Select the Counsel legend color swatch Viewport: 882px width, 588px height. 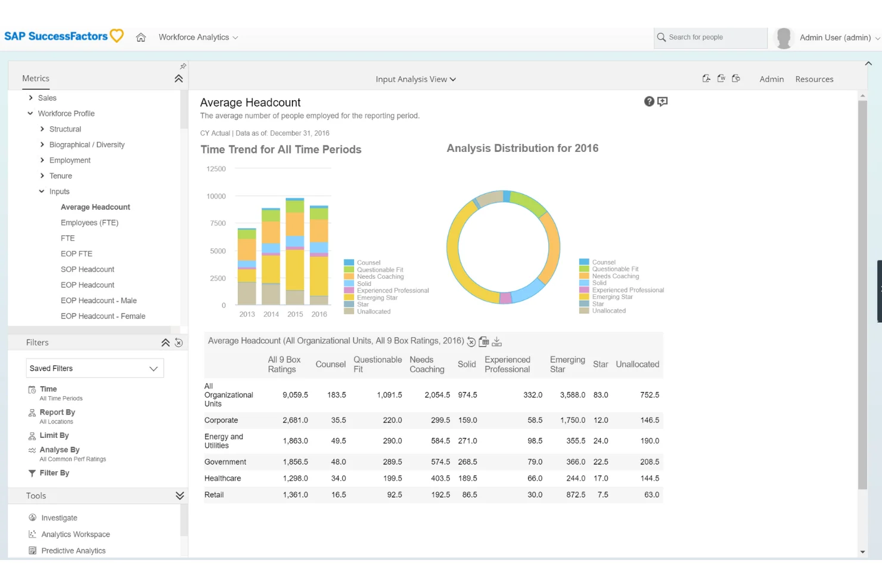point(347,262)
